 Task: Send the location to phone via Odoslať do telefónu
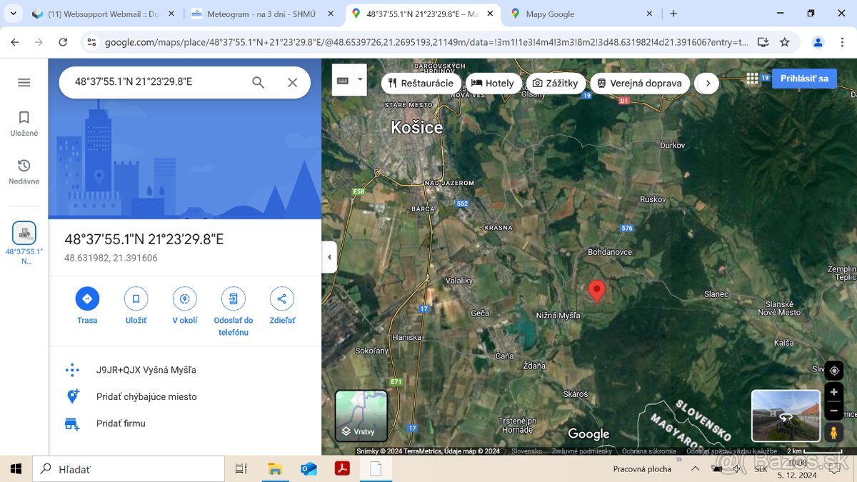tap(233, 298)
